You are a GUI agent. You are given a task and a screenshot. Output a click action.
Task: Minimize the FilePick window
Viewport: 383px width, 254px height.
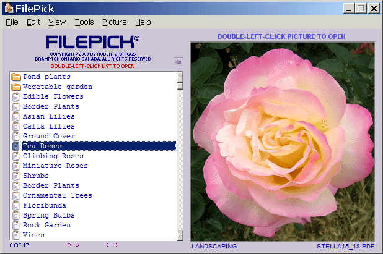(x=349, y=9)
